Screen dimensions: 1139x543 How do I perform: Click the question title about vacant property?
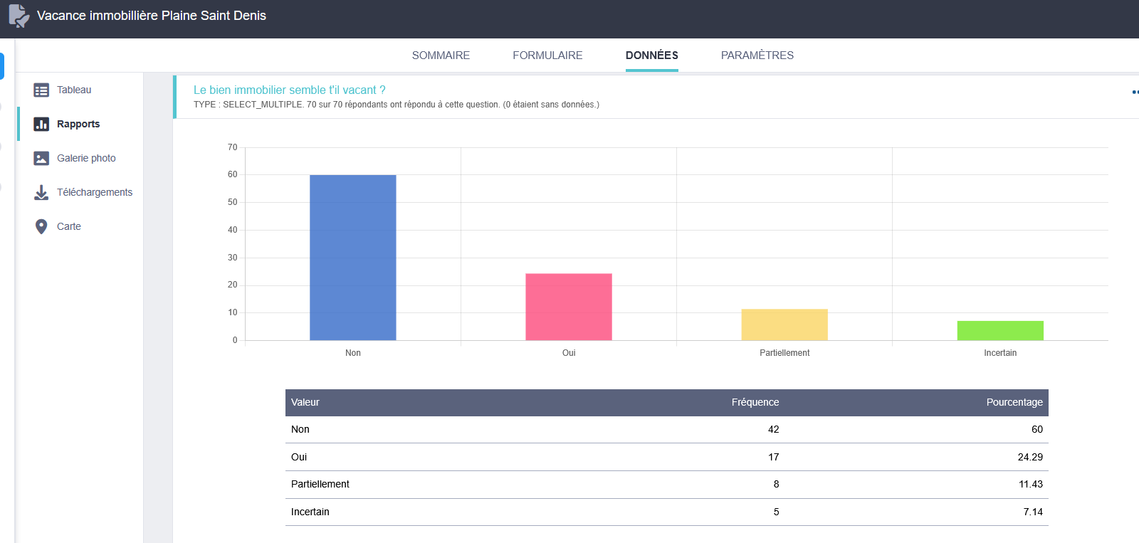[x=289, y=90]
